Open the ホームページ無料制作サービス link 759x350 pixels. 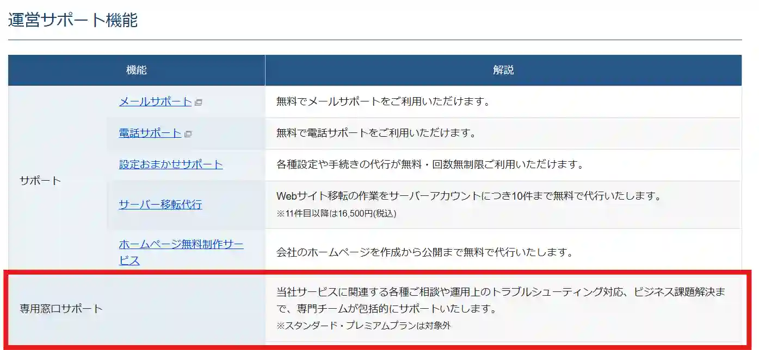point(181,252)
